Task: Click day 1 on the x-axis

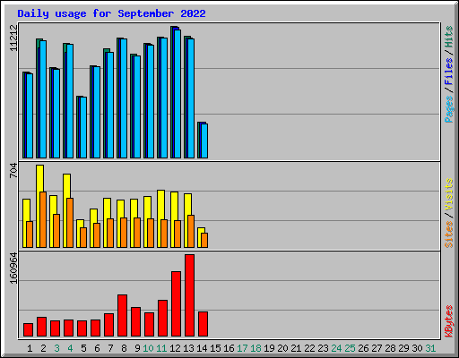Action: 30,348
